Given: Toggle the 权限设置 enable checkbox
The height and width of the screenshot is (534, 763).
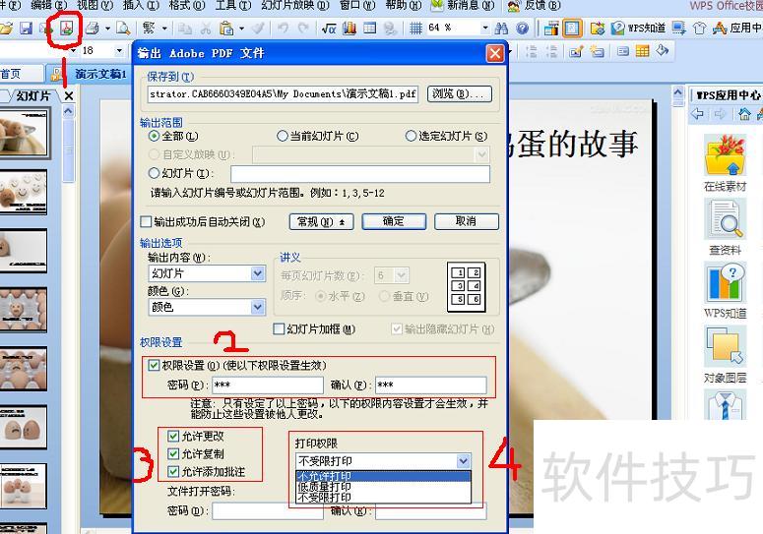Looking at the screenshot, I should [x=154, y=365].
